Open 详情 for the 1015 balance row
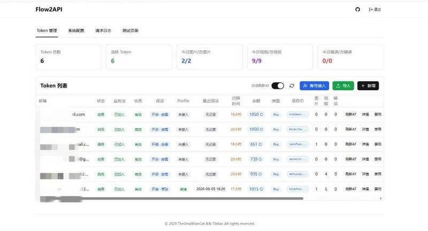Screen dimensions: 428x231 (x=365, y=189)
